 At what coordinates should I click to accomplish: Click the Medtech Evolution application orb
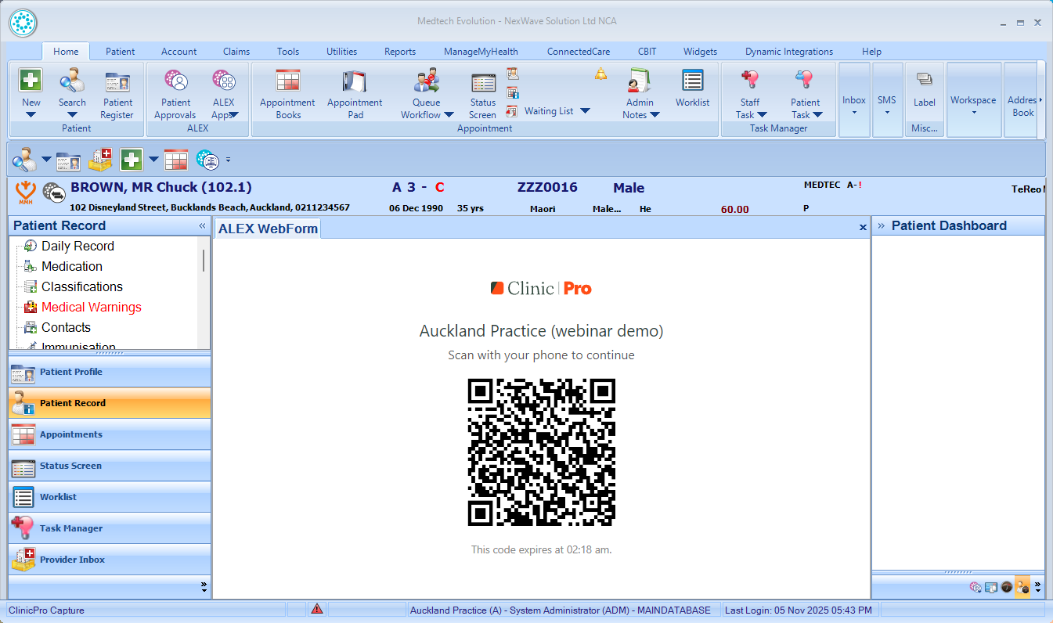[x=23, y=23]
